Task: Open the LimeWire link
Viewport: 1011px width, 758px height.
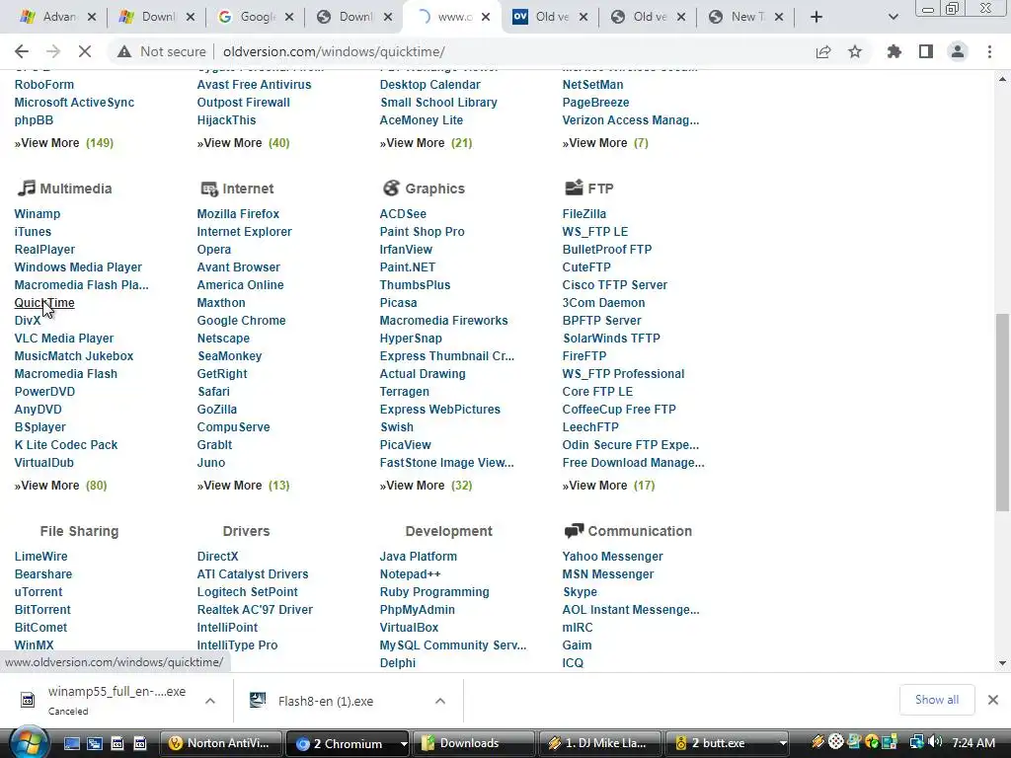Action: 40,557
